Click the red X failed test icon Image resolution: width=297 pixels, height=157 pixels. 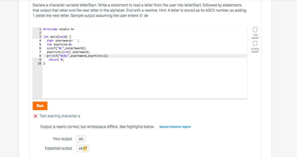(35, 116)
